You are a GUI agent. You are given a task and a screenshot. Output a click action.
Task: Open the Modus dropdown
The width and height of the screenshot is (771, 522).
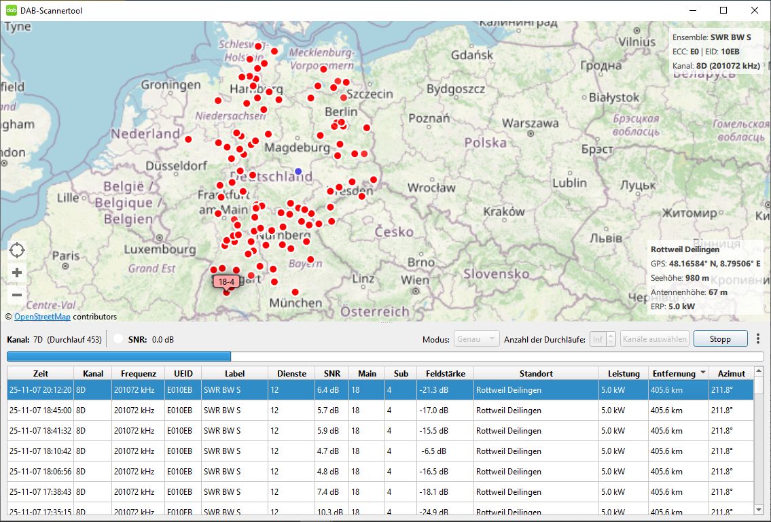click(x=478, y=338)
